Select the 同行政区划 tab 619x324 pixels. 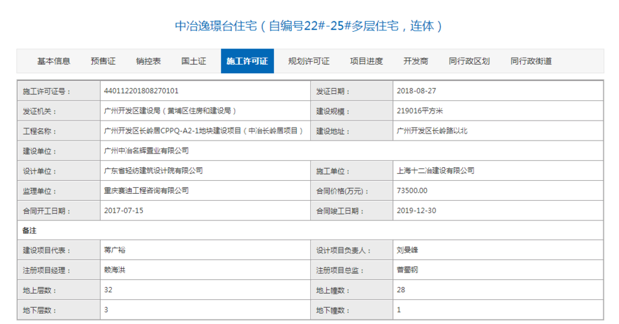click(x=469, y=61)
